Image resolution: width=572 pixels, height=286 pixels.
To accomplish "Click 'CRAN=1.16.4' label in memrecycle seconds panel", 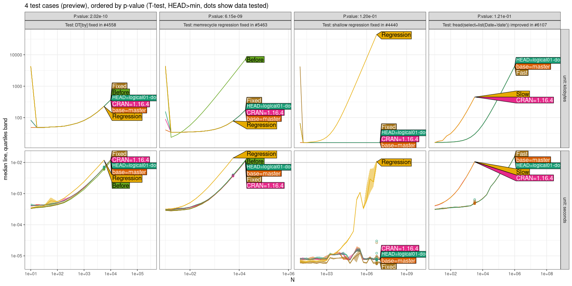I will click(265, 186).
